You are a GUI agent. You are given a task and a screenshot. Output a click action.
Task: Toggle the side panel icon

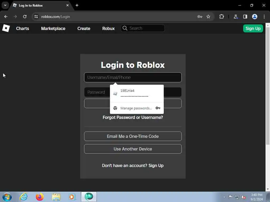[245, 17]
